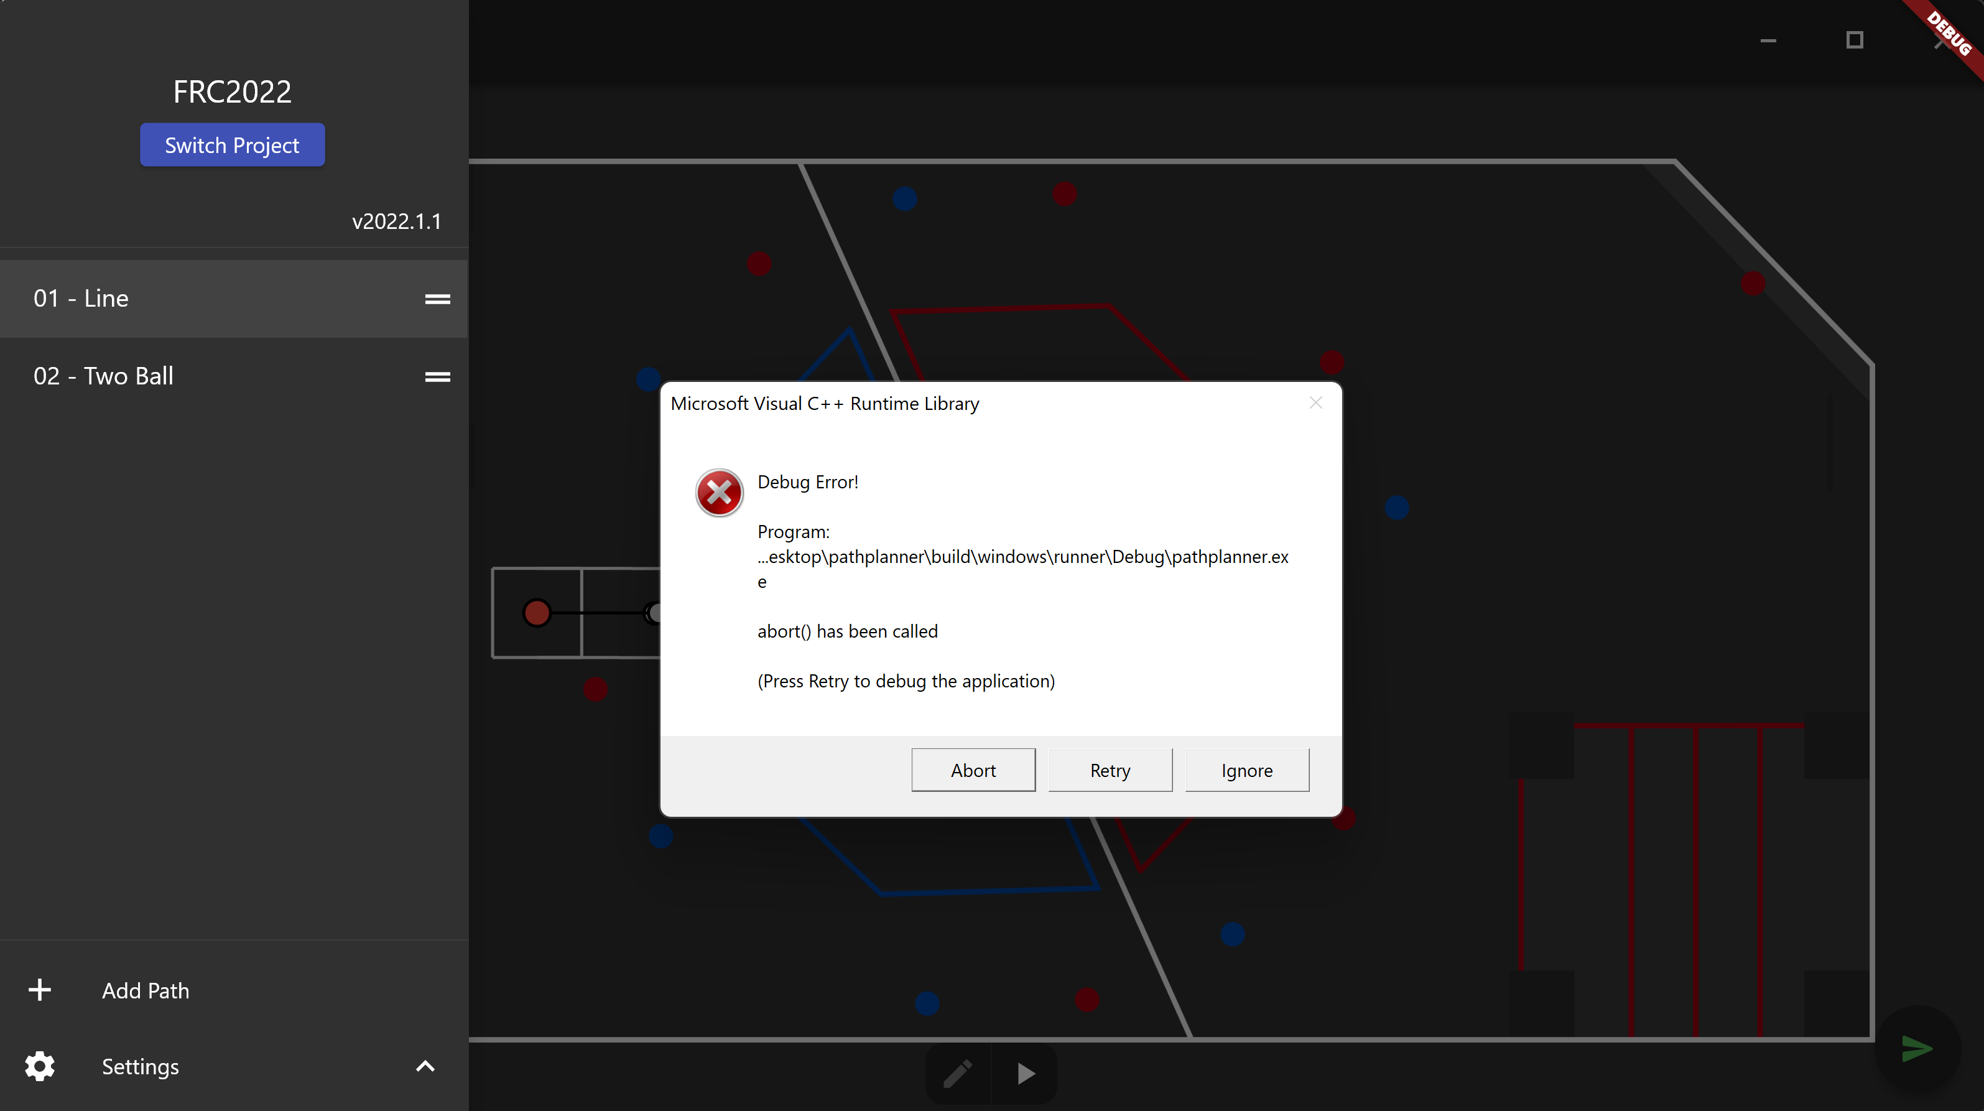Click the drag handle on path 01 - Line
The width and height of the screenshot is (1984, 1111).
point(437,299)
